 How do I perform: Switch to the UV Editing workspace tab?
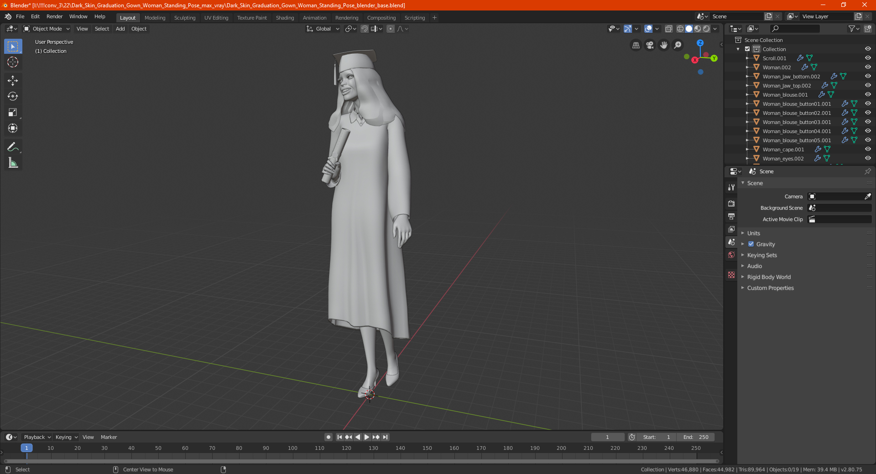point(216,18)
